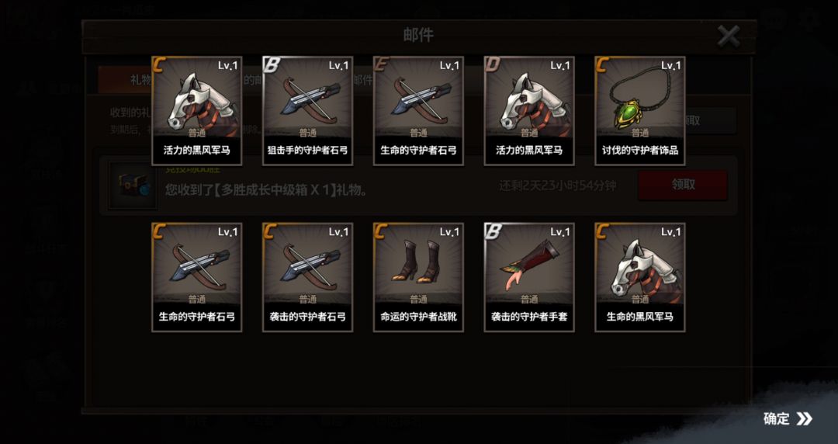838x444 pixels.
Task: Open the 讨伐的守护者饰品 necklace card
Action: 639,111
